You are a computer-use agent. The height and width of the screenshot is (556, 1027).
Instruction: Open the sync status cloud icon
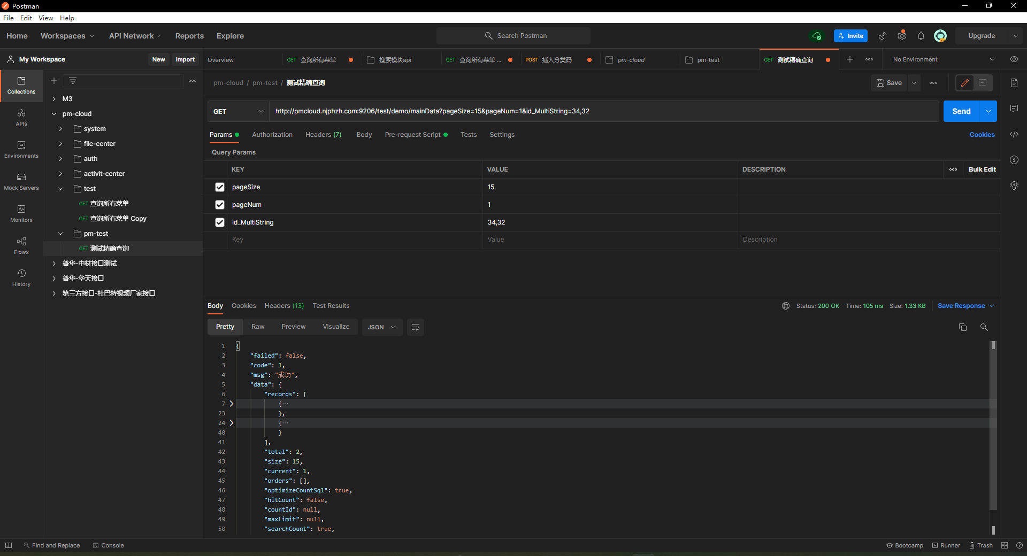pos(817,36)
